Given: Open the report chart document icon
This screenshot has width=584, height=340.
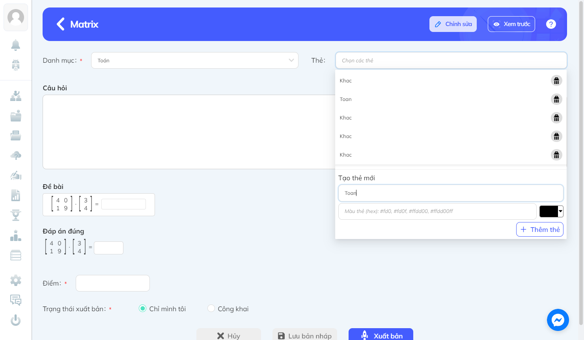Looking at the screenshot, I should 16,195.
